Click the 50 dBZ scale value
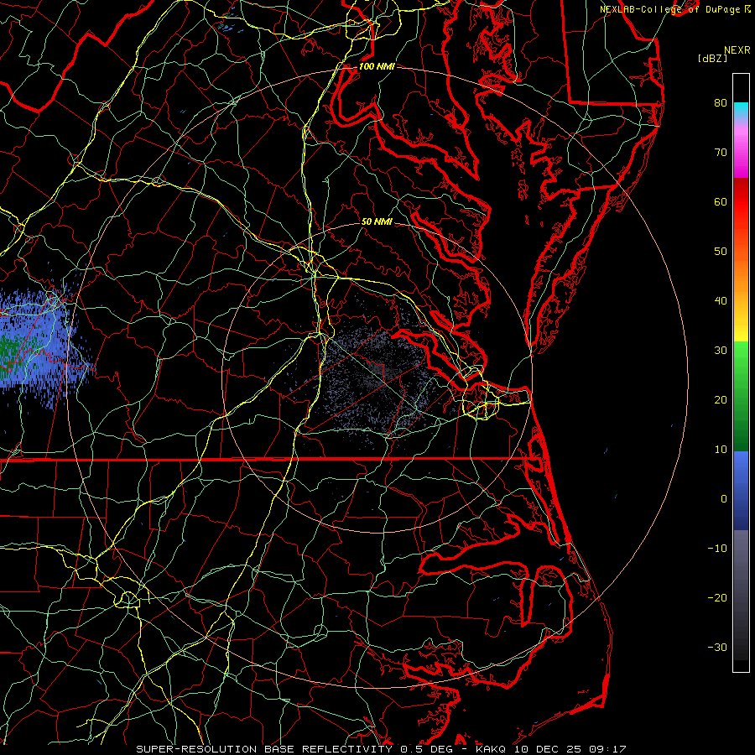755x755 pixels. [x=721, y=252]
